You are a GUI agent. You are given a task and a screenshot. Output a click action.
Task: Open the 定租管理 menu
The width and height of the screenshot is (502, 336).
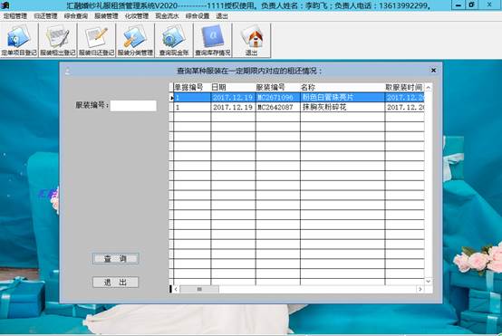(15, 16)
